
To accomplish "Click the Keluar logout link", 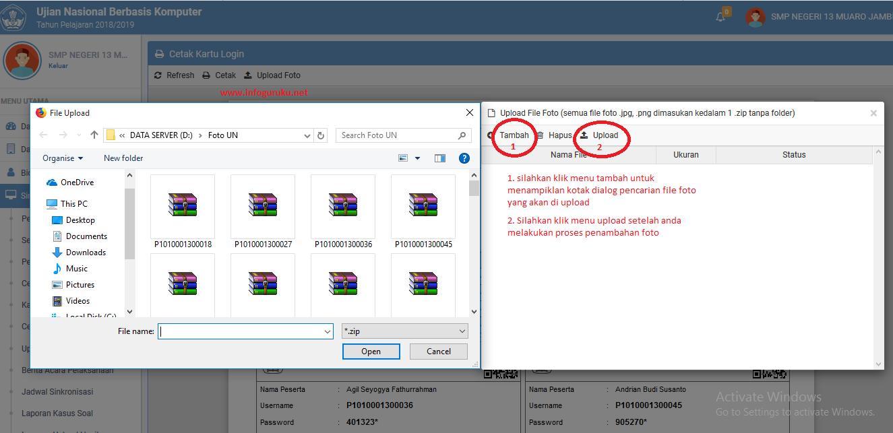I will pyautogui.click(x=58, y=66).
